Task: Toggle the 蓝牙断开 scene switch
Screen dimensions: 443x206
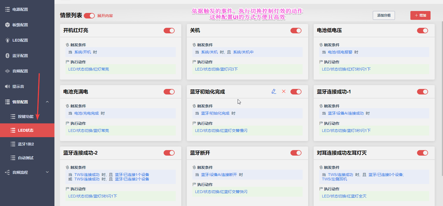Action: click(x=296, y=153)
